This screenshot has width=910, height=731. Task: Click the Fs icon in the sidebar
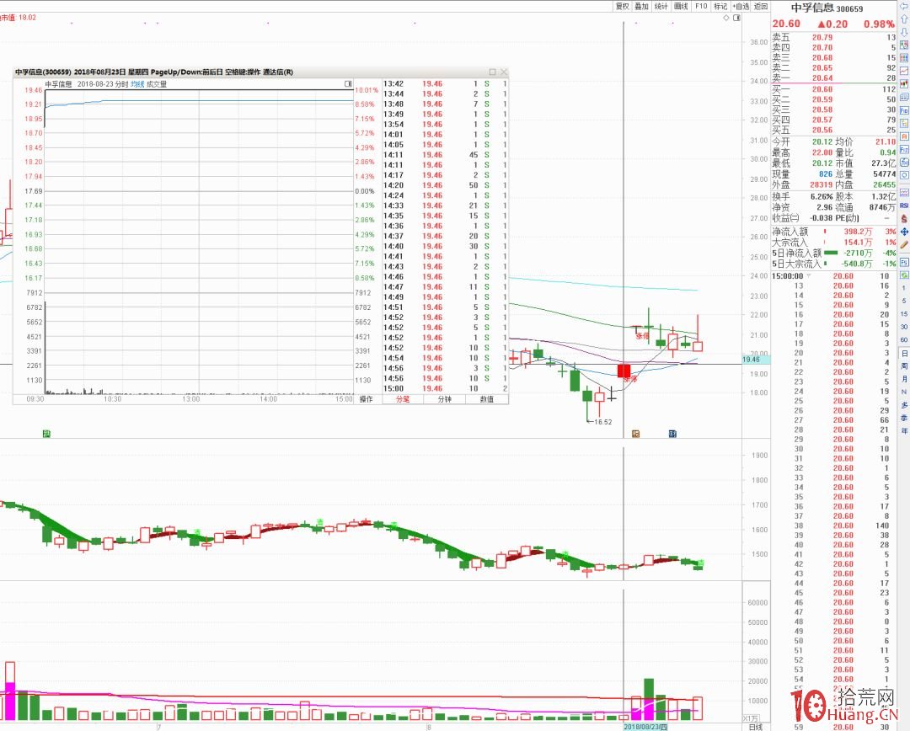pyautogui.click(x=904, y=262)
